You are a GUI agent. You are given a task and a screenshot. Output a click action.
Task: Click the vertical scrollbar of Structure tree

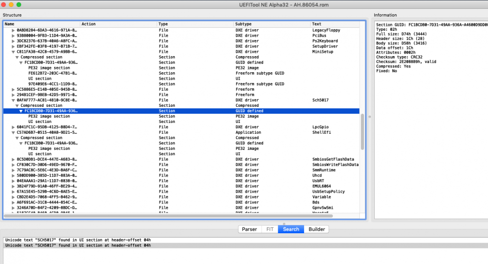tap(362, 132)
